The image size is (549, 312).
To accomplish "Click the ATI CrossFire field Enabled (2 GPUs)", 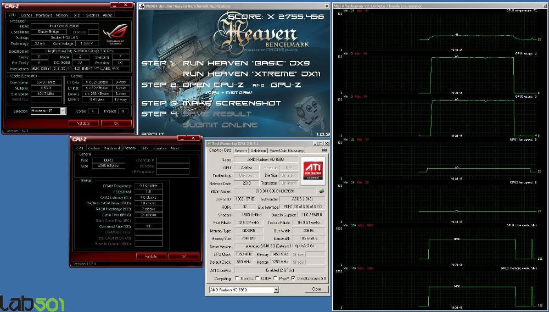I will pyautogui.click(x=279, y=270).
